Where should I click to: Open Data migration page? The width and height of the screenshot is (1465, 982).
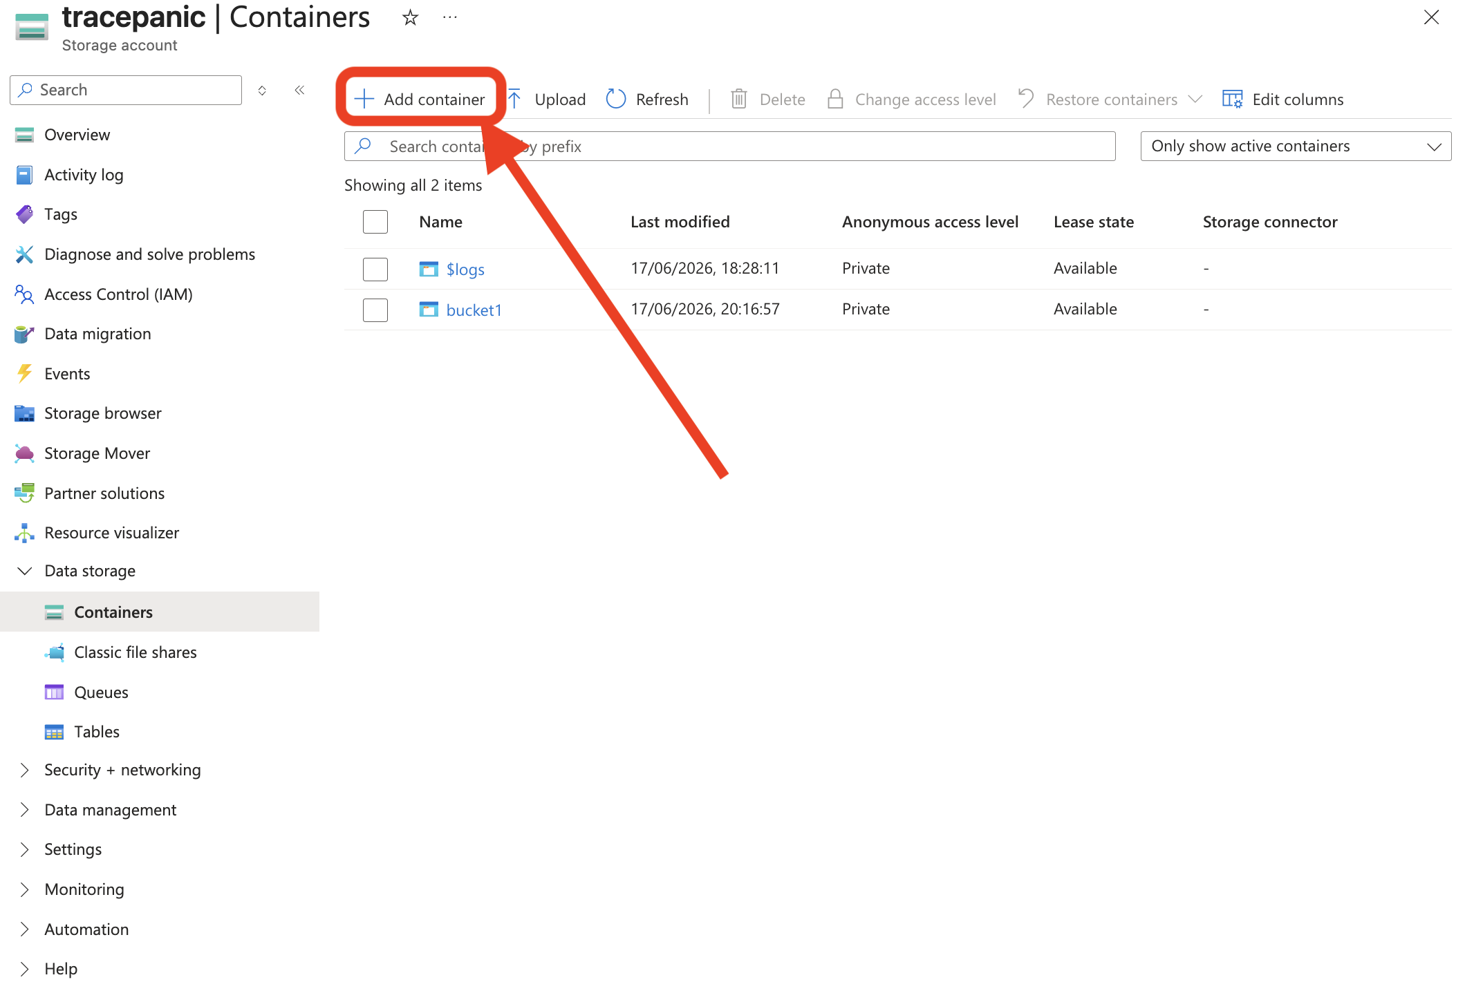97,334
